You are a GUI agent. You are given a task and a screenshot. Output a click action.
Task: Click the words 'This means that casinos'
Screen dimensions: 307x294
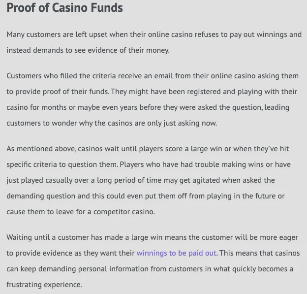pos(260,253)
